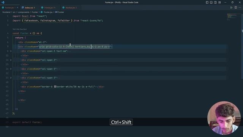Image resolution: width=243 pixels, height=137 pixels.
Task: Click the 'Test this function' code lens
Action: [19, 29]
